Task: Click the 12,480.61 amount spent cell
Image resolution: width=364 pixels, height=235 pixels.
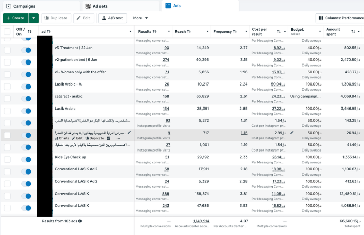Action: tap(350, 194)
